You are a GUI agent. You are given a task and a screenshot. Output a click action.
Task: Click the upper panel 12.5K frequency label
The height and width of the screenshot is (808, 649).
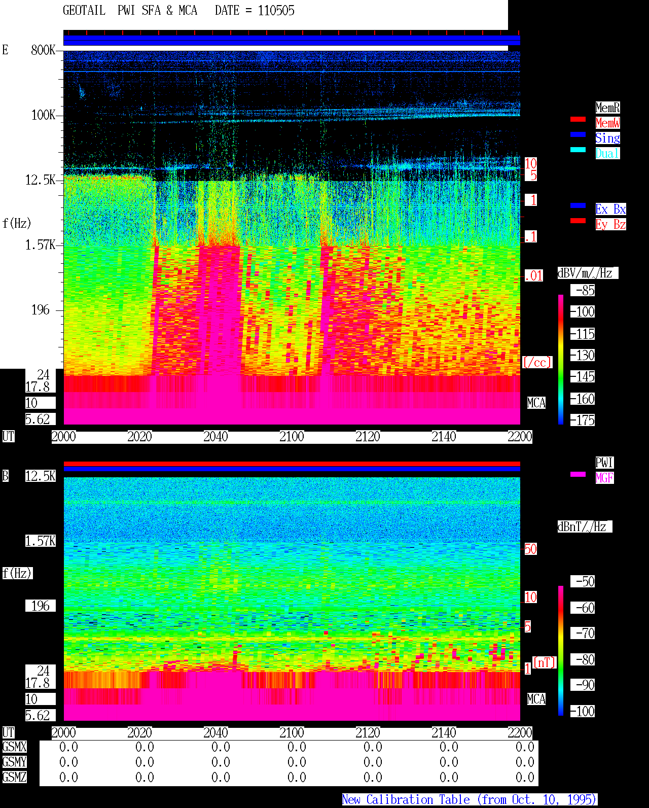(41, 180)
